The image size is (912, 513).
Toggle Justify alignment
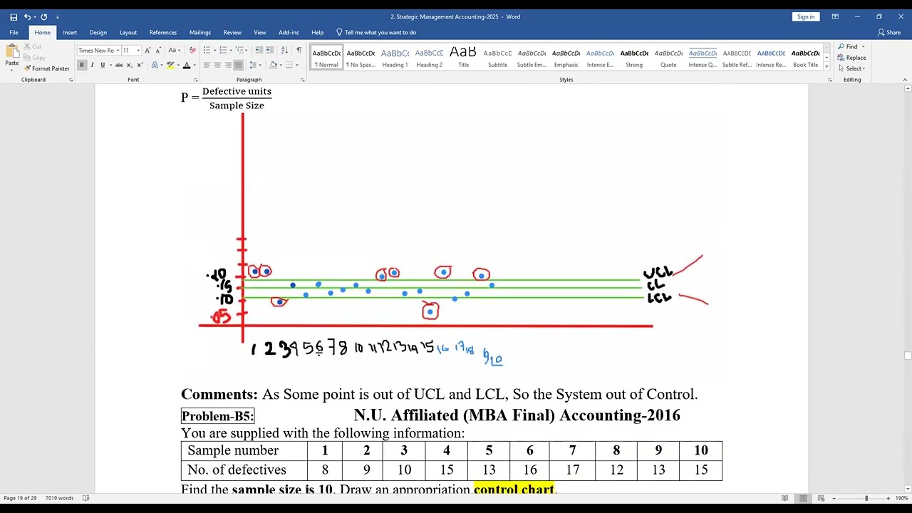(239, 65)
